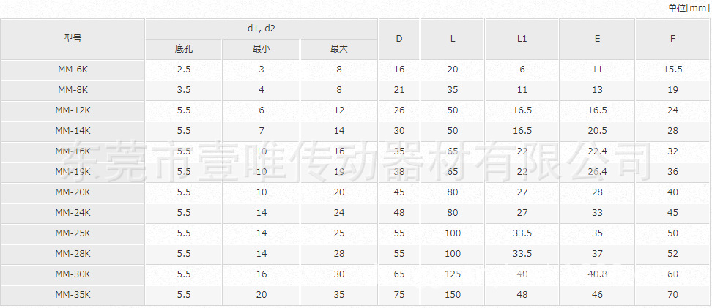Viewport: 712px width, 308px height.
Task: Select the MM-35K model row label
Action: [x=73, y=295]
